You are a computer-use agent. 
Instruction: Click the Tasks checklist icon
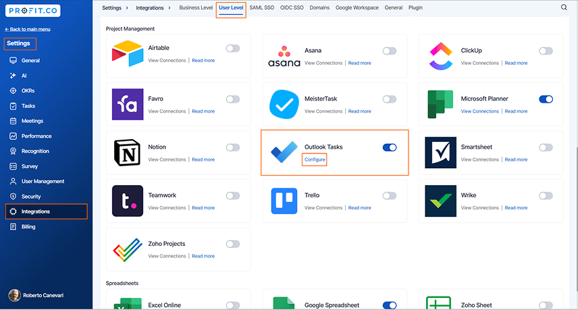[x=14, y=106]
